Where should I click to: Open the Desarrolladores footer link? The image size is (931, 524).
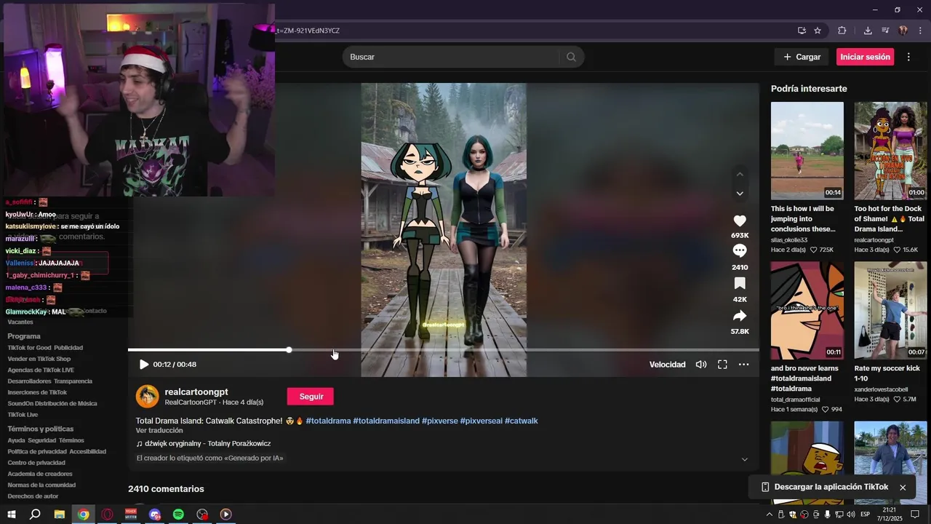click(29, 381)
